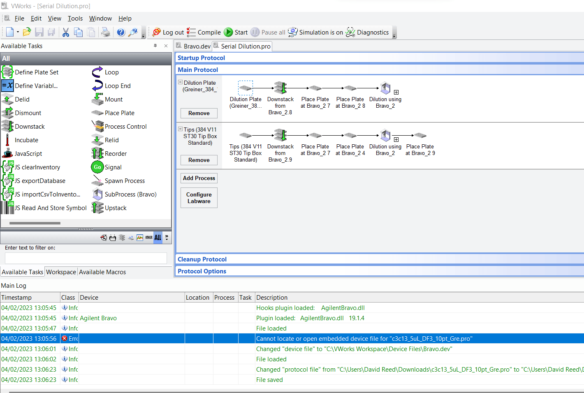Open the Tools menu
Image resolution: width=584 pixels, height=393 pixels.
click(75, 18)
